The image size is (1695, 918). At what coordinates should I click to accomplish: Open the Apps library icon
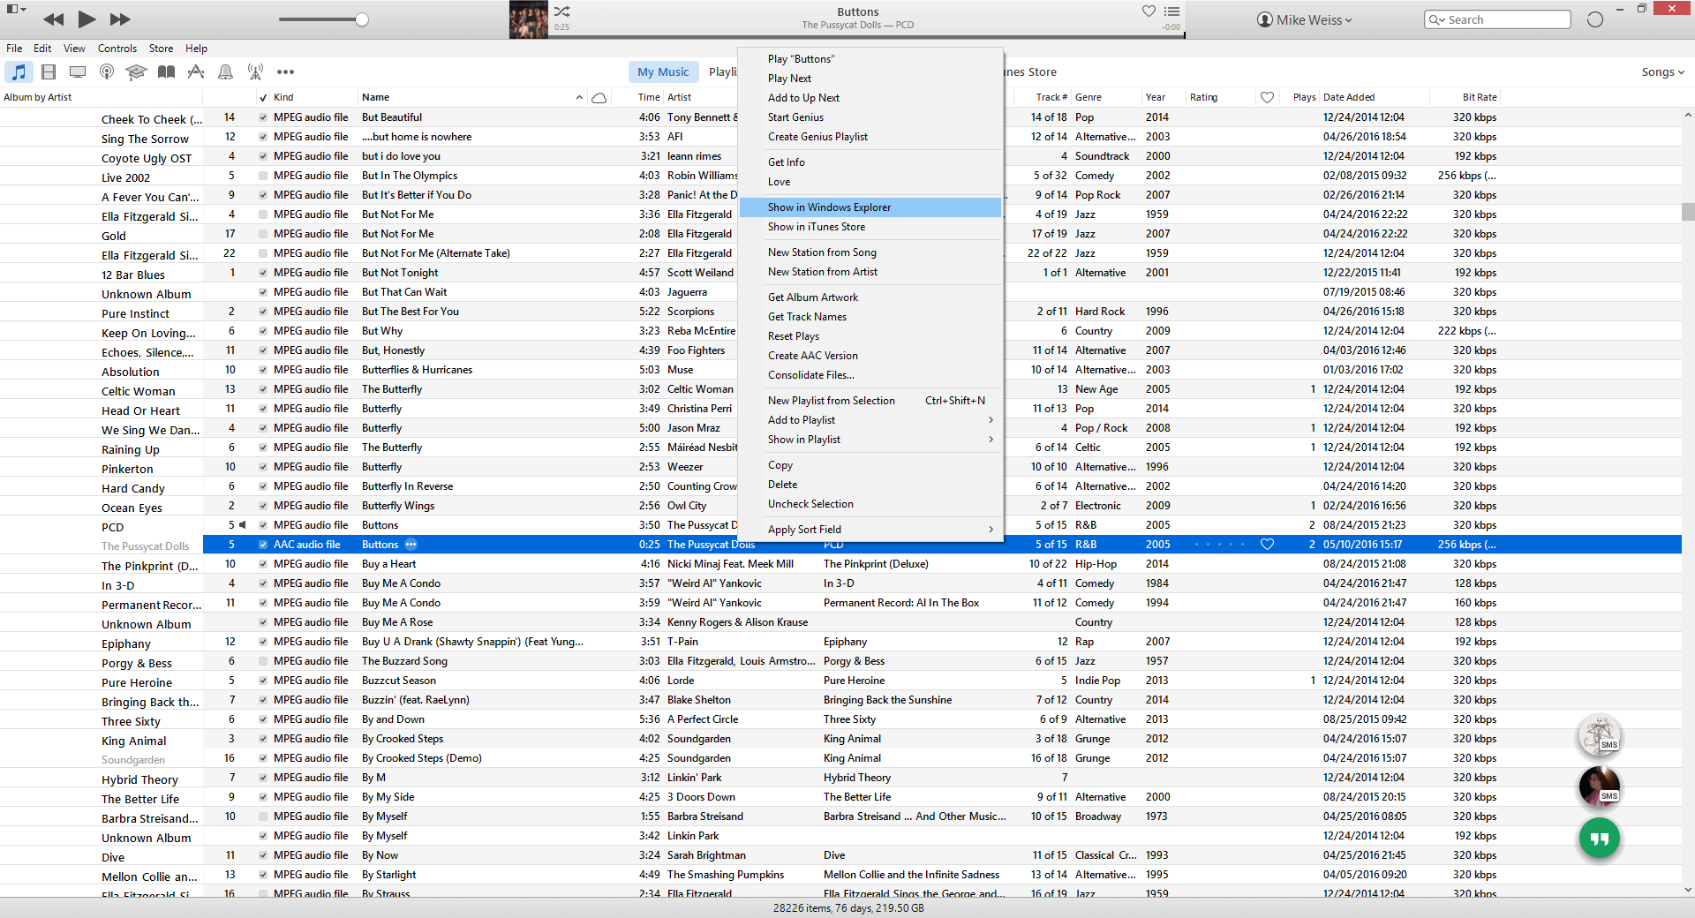(x=196, y=71)
